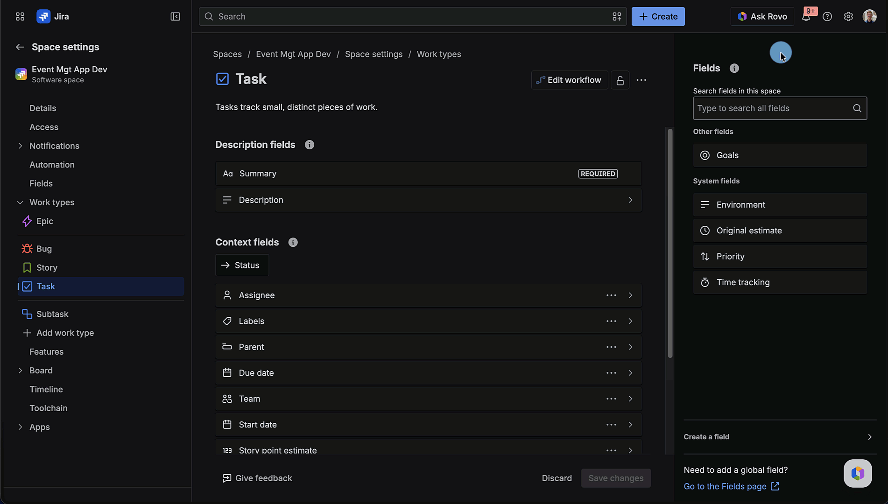
Task: Open more options for Assignee field
Action: 611,295
